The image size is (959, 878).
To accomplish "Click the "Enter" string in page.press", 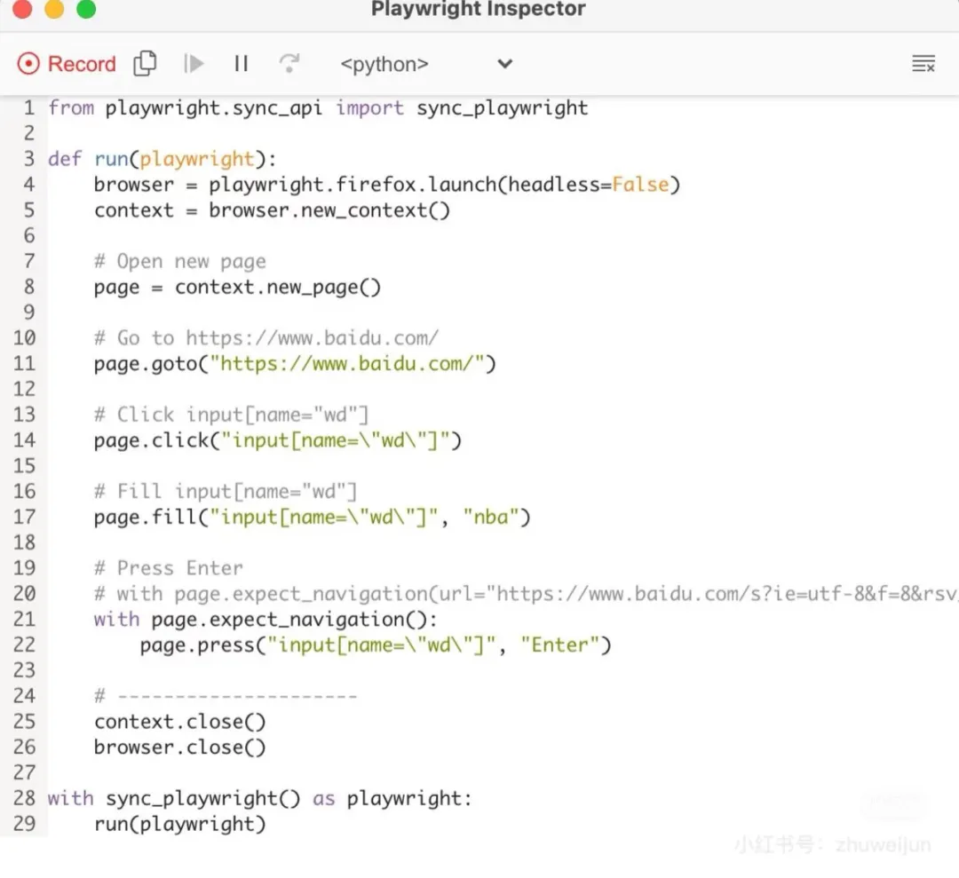I will (559, 645).
